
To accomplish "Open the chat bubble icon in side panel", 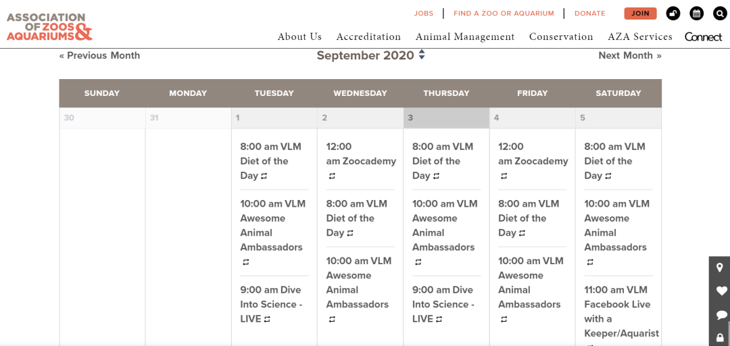I will [721, 315].
